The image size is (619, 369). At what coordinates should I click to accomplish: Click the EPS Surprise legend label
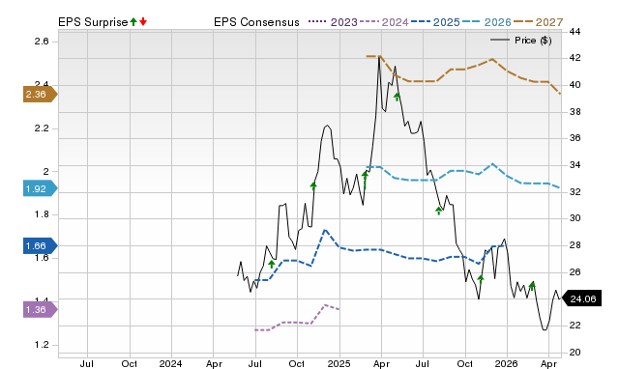pos(93,22)
